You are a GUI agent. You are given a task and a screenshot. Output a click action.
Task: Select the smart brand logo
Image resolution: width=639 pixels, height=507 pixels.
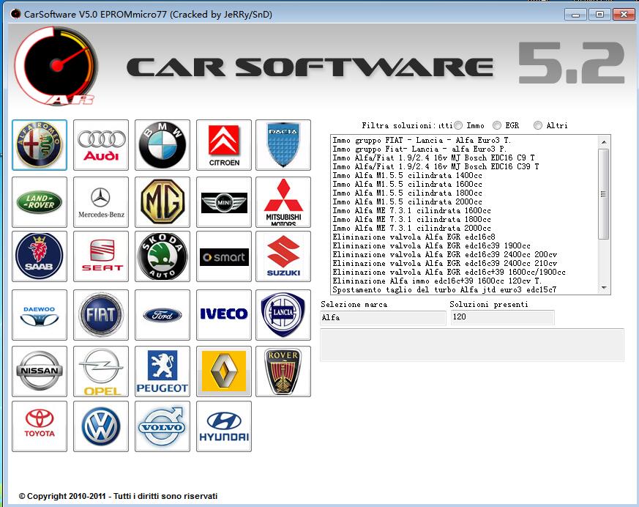pyautogui.click(x=224, y=256)
